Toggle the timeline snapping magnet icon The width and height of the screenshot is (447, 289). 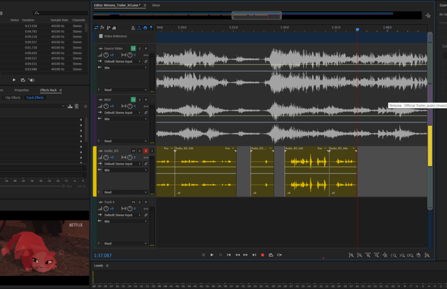pyautogui.click(x=145, y=28)
